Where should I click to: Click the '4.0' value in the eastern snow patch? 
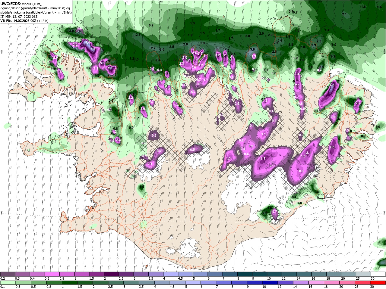(x=332, y=85)
